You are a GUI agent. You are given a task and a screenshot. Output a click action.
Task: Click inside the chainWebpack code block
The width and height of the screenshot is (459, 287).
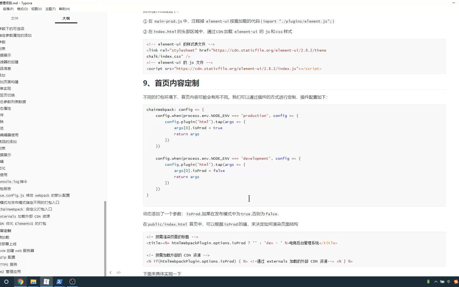click(x=294, y=155)
